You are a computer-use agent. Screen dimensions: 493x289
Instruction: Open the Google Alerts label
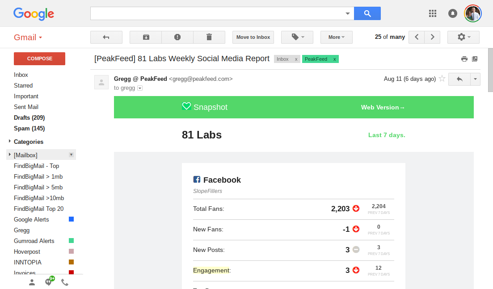[x=31, y=219]
